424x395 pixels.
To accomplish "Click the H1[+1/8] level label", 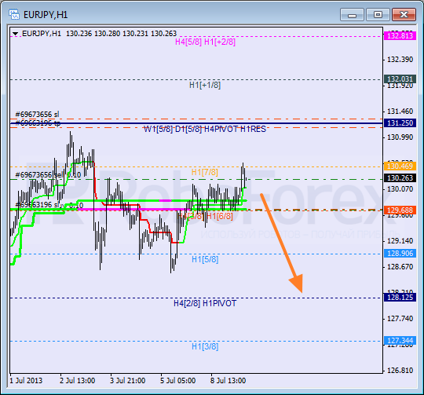I will [x=205, y=85].
